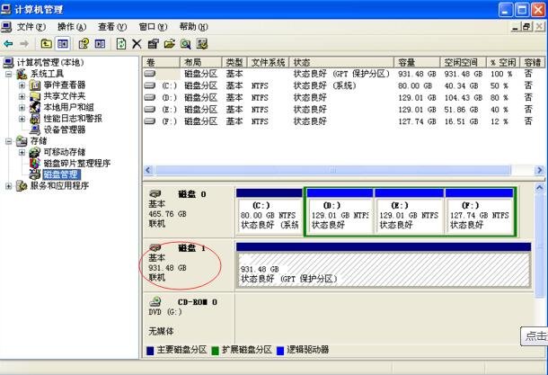Select the (C:) 80.00 GB partition block
This screenshot has height=375, width=548.
coord(270,212)
